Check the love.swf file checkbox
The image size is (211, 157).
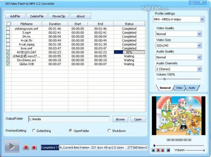pos(8,48)
